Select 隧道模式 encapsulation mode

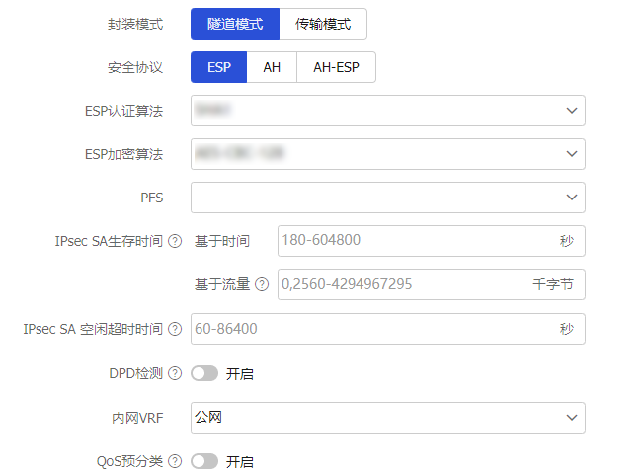pyautogui.click(x=235, y=24)
